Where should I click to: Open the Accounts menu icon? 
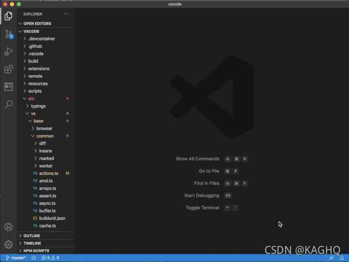(9, 227)
